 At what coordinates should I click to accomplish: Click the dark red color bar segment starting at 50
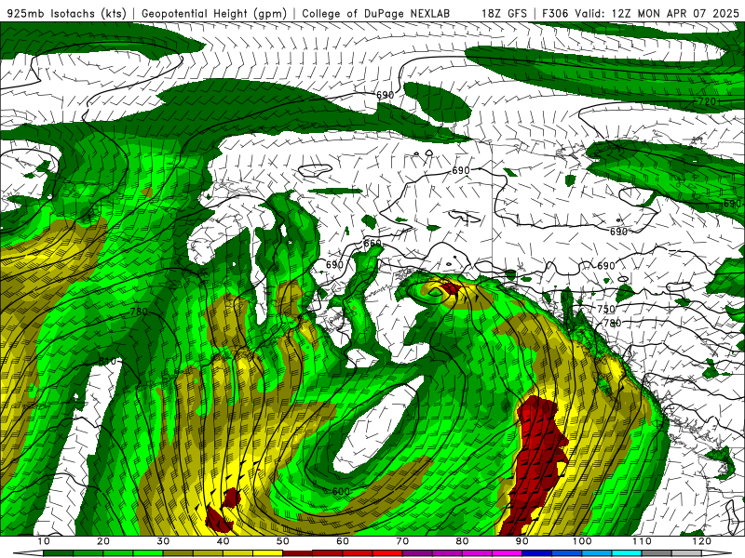[297, 553]
